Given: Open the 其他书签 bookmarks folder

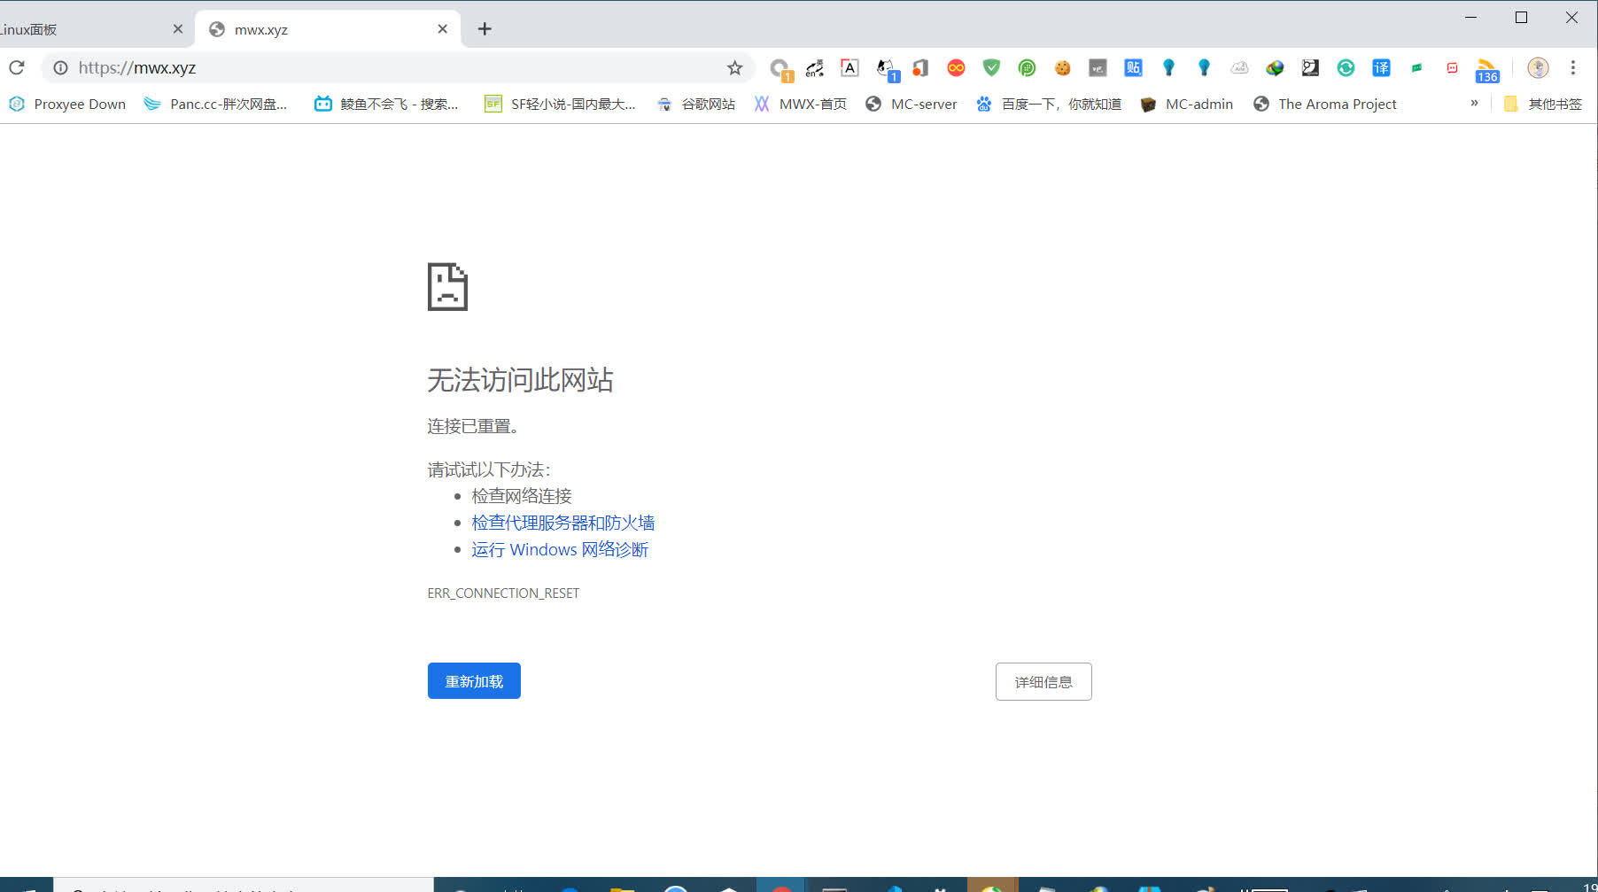Looking at the screenshot, I should pyautogui.click(x=1543, y=104).
